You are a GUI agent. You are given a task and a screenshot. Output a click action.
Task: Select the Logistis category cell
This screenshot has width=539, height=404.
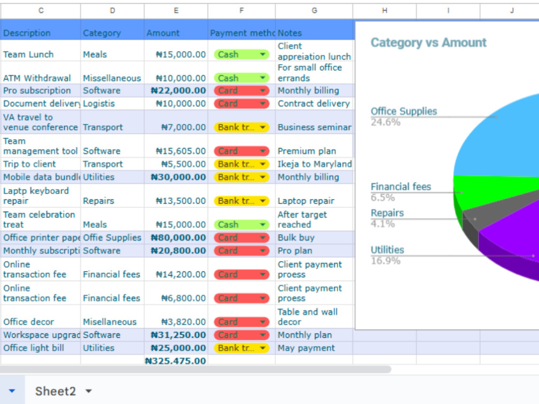coord(113,103)
